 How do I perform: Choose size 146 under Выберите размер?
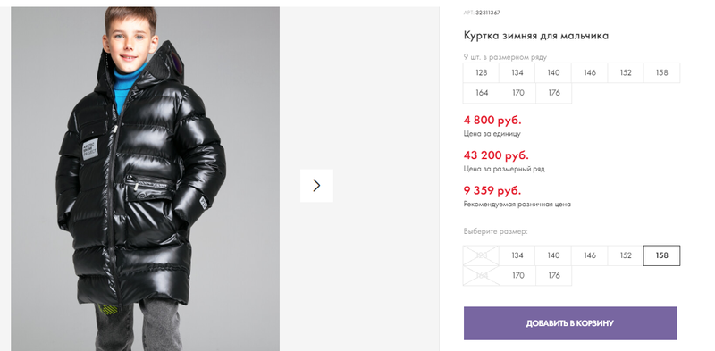coord(589,255)
